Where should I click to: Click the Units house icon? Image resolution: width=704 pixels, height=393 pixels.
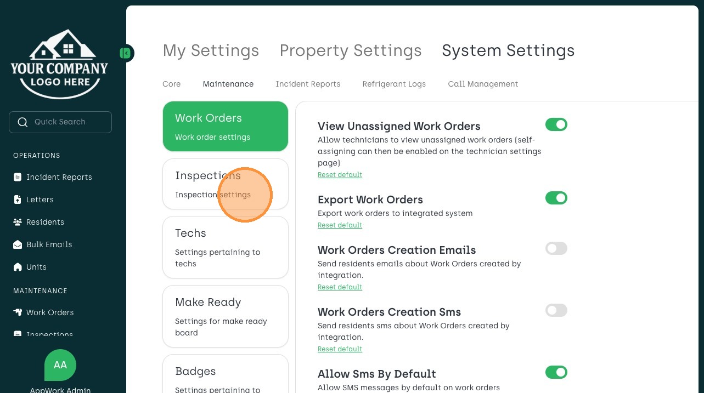click(x=17, y=267)
